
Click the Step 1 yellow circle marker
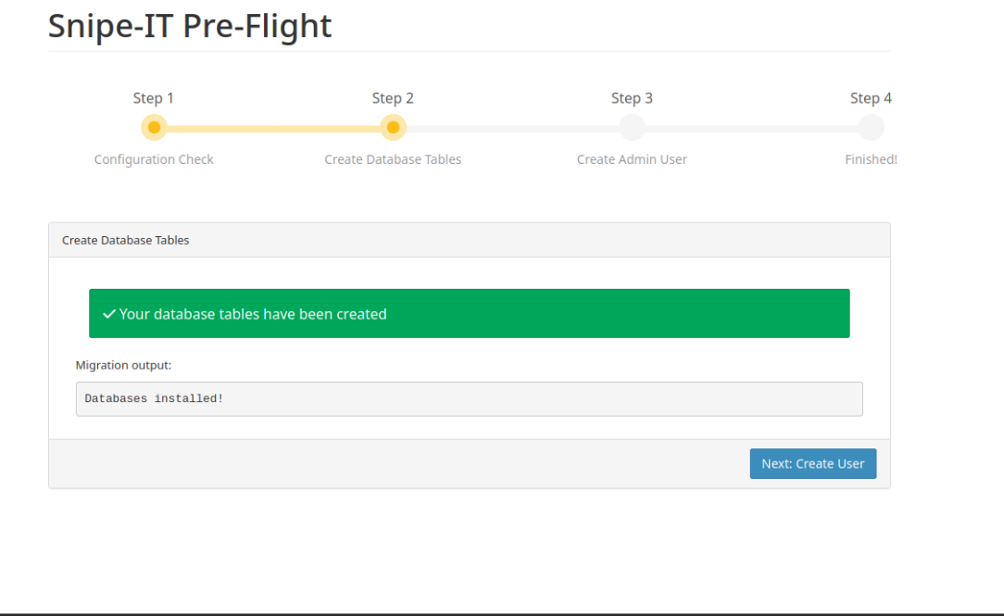coord(154,127)
